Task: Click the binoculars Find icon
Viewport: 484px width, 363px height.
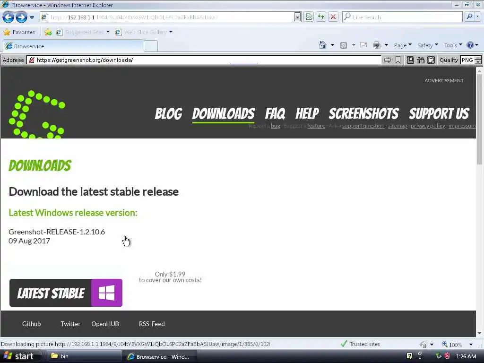Action: 421,60
